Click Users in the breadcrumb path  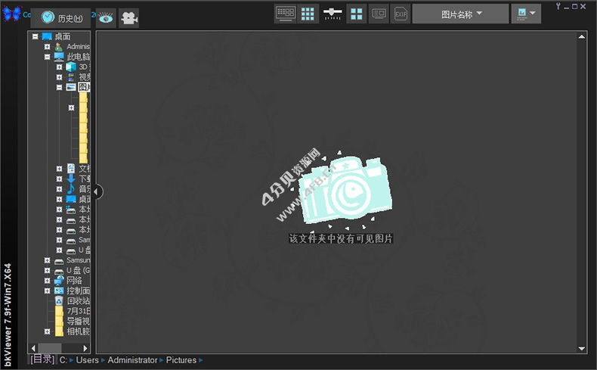coord(87,360)
